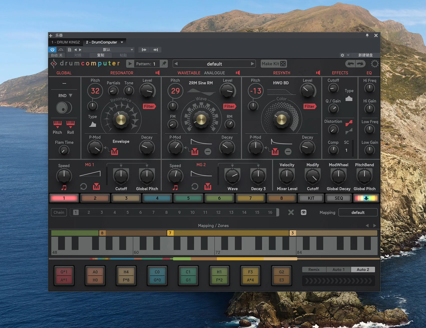The height and width of the screenshot is (328, 426).
Task: Click the Effects filter Type shape icon
Action: (349, 98)
